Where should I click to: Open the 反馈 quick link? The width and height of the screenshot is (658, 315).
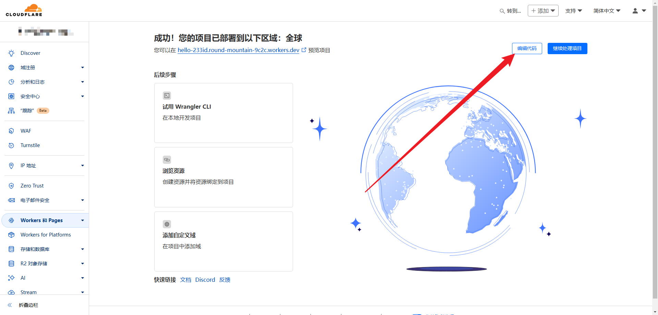[x=225, y=280]
